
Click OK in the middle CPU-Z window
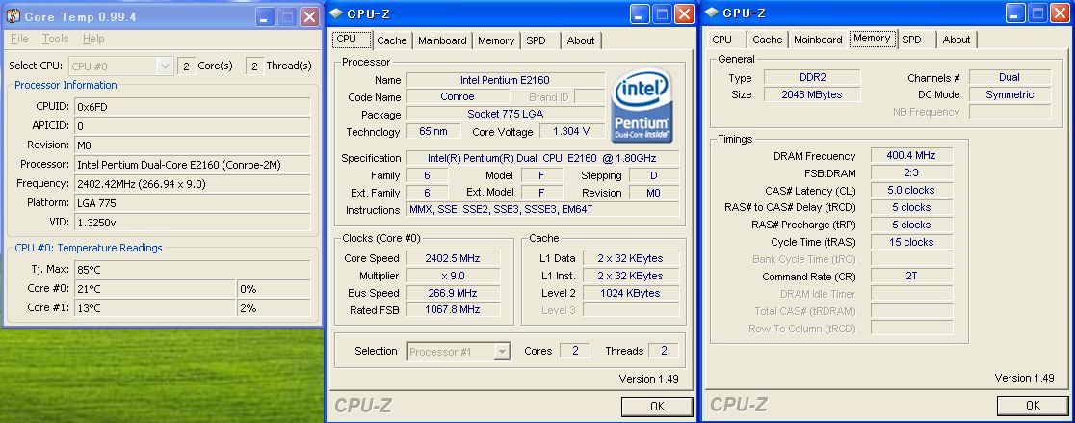(657, 407)
